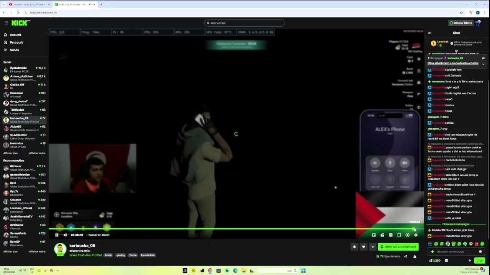This screenshot has height=275, width=490.
Task: Open the pinned ba9chich.com link
Action: 453,63
